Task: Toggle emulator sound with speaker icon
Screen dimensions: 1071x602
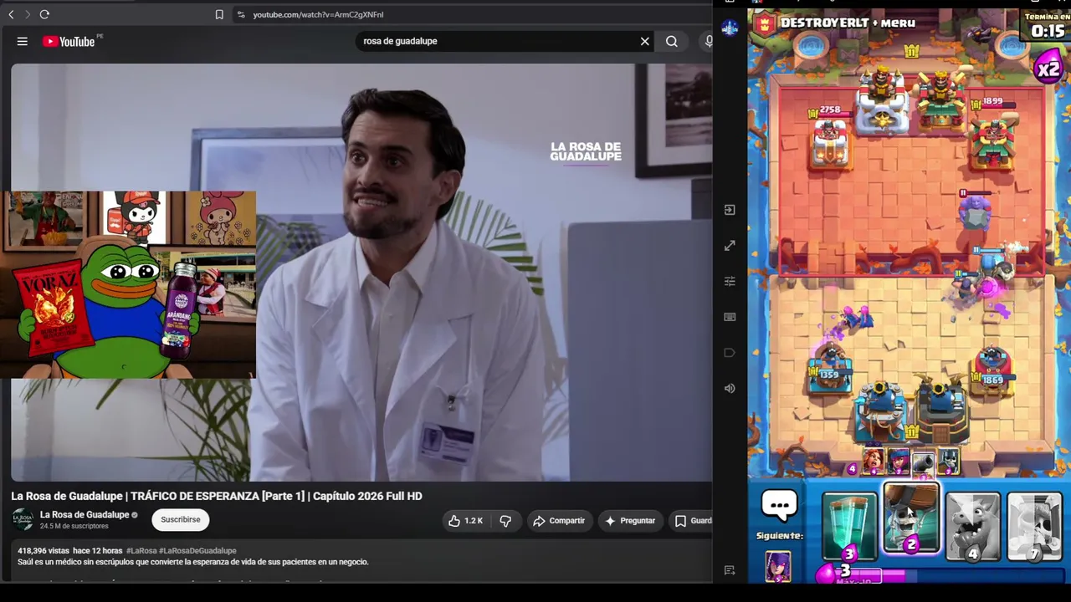Action: 730,389
